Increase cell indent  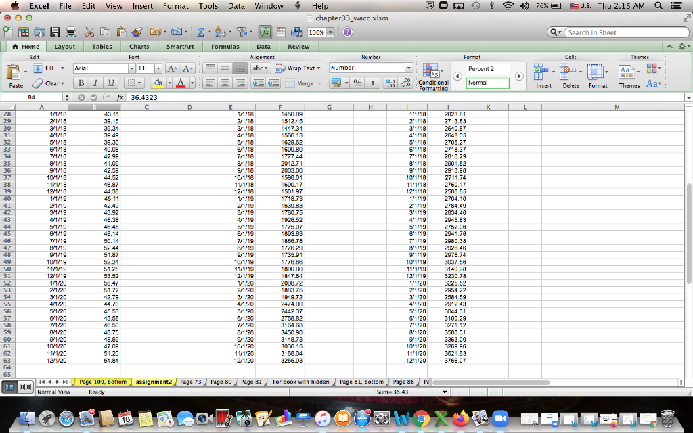273,83
